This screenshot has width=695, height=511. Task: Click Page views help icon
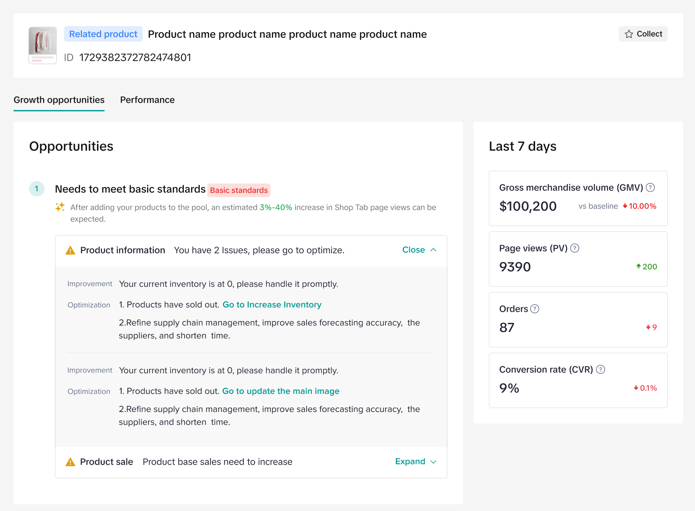[574, 249]
